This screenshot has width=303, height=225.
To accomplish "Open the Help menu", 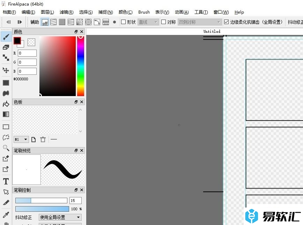I will point(239,12).
